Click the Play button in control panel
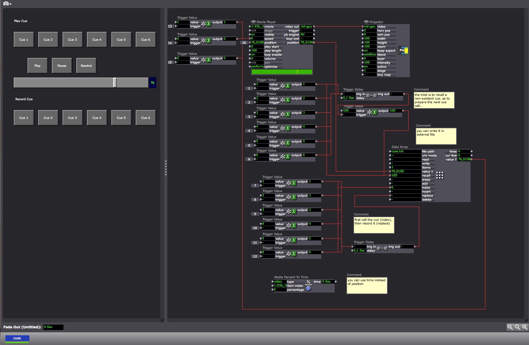This screenshot has height=345, width=529. 37,65
